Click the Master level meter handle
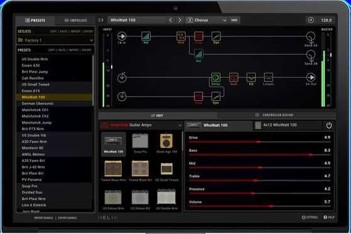Image resolution: width=351 pixels, height=234 pixels. (331, 55)
